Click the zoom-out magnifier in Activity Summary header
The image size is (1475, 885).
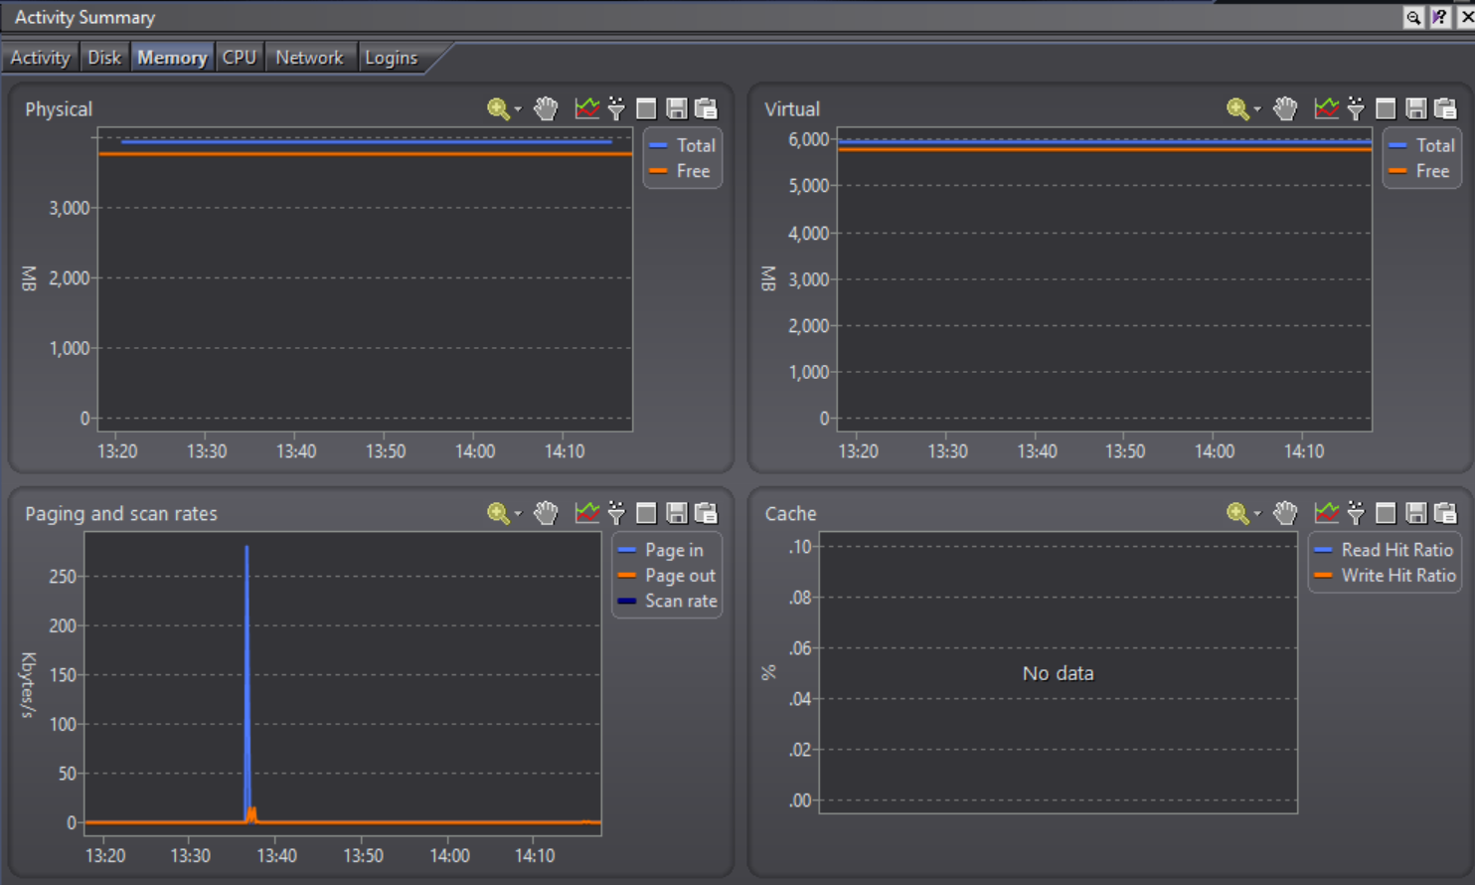pyautogui.click(x=1413, y=17)
